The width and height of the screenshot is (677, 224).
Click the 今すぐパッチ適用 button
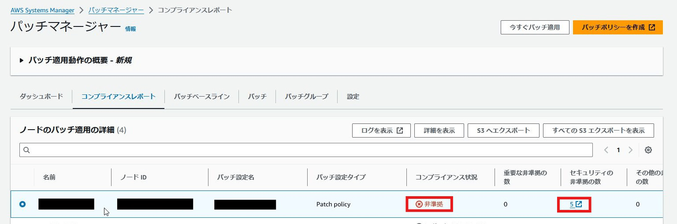pos(535,27)
